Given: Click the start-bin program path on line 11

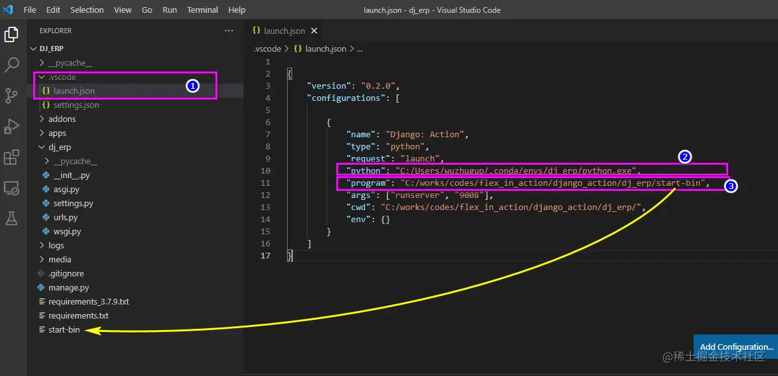Looking at the screenshot, I should click(x=552, y=183).
